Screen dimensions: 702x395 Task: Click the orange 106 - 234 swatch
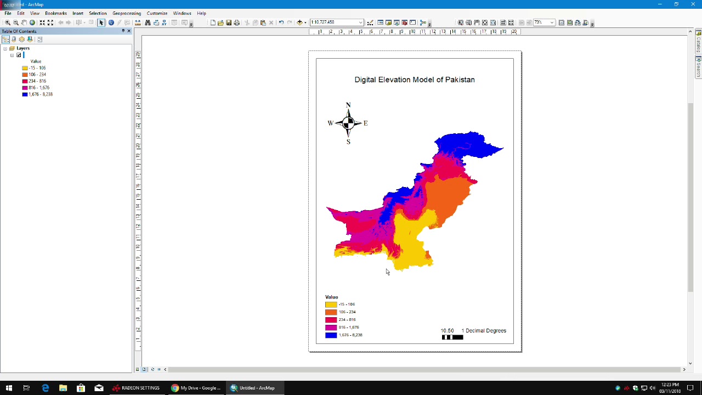tap(25, 75)
